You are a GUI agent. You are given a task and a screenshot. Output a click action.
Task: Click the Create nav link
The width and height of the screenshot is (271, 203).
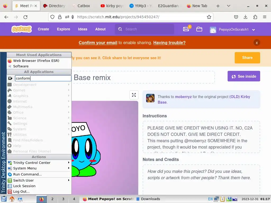43,29
